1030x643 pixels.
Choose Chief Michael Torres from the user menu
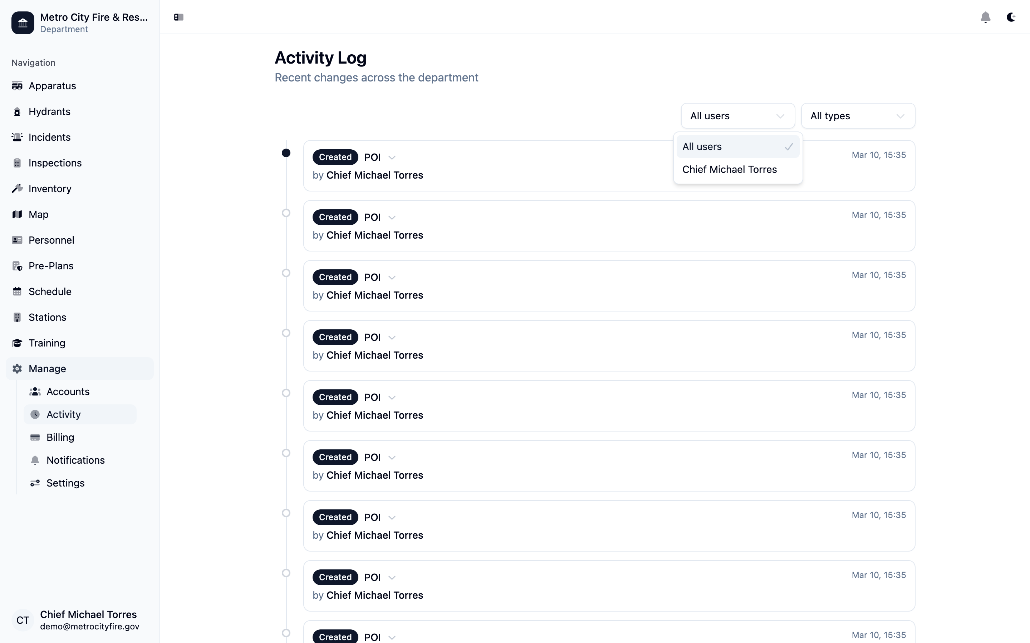pos(730,169)
